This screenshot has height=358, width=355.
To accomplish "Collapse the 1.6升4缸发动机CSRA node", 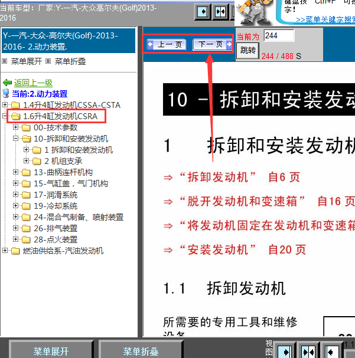I will 4,116.
